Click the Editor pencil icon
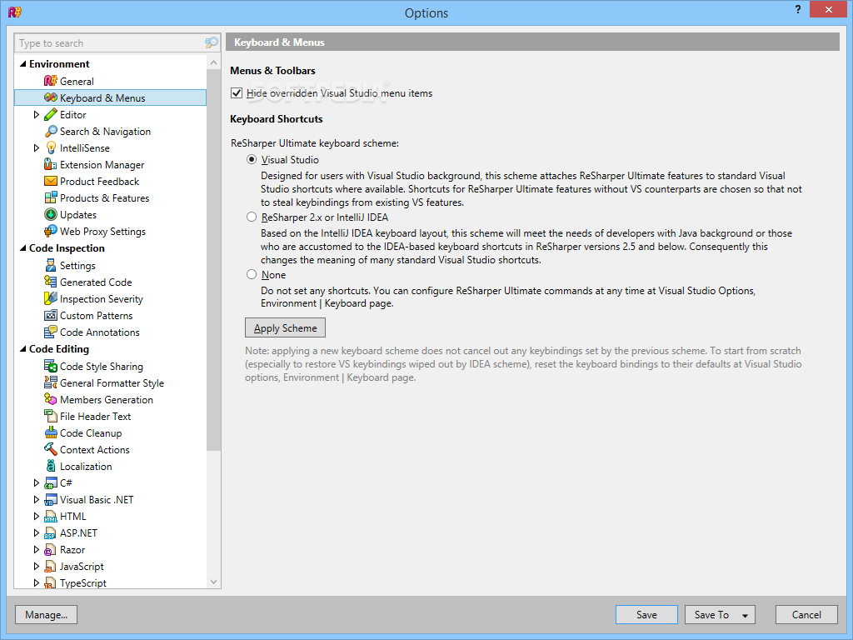 pyautogui.click(x=51, y=115)
